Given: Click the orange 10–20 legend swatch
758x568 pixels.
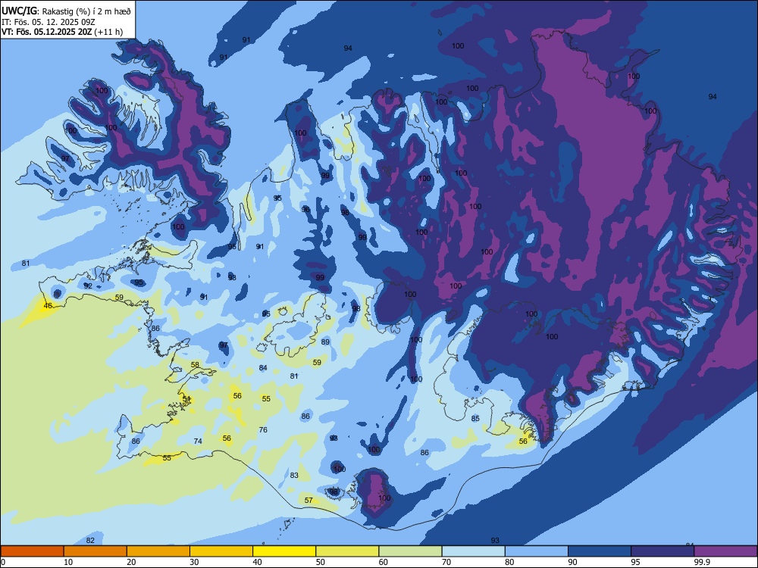Looking at the screenshot, I should pos(96,551).
